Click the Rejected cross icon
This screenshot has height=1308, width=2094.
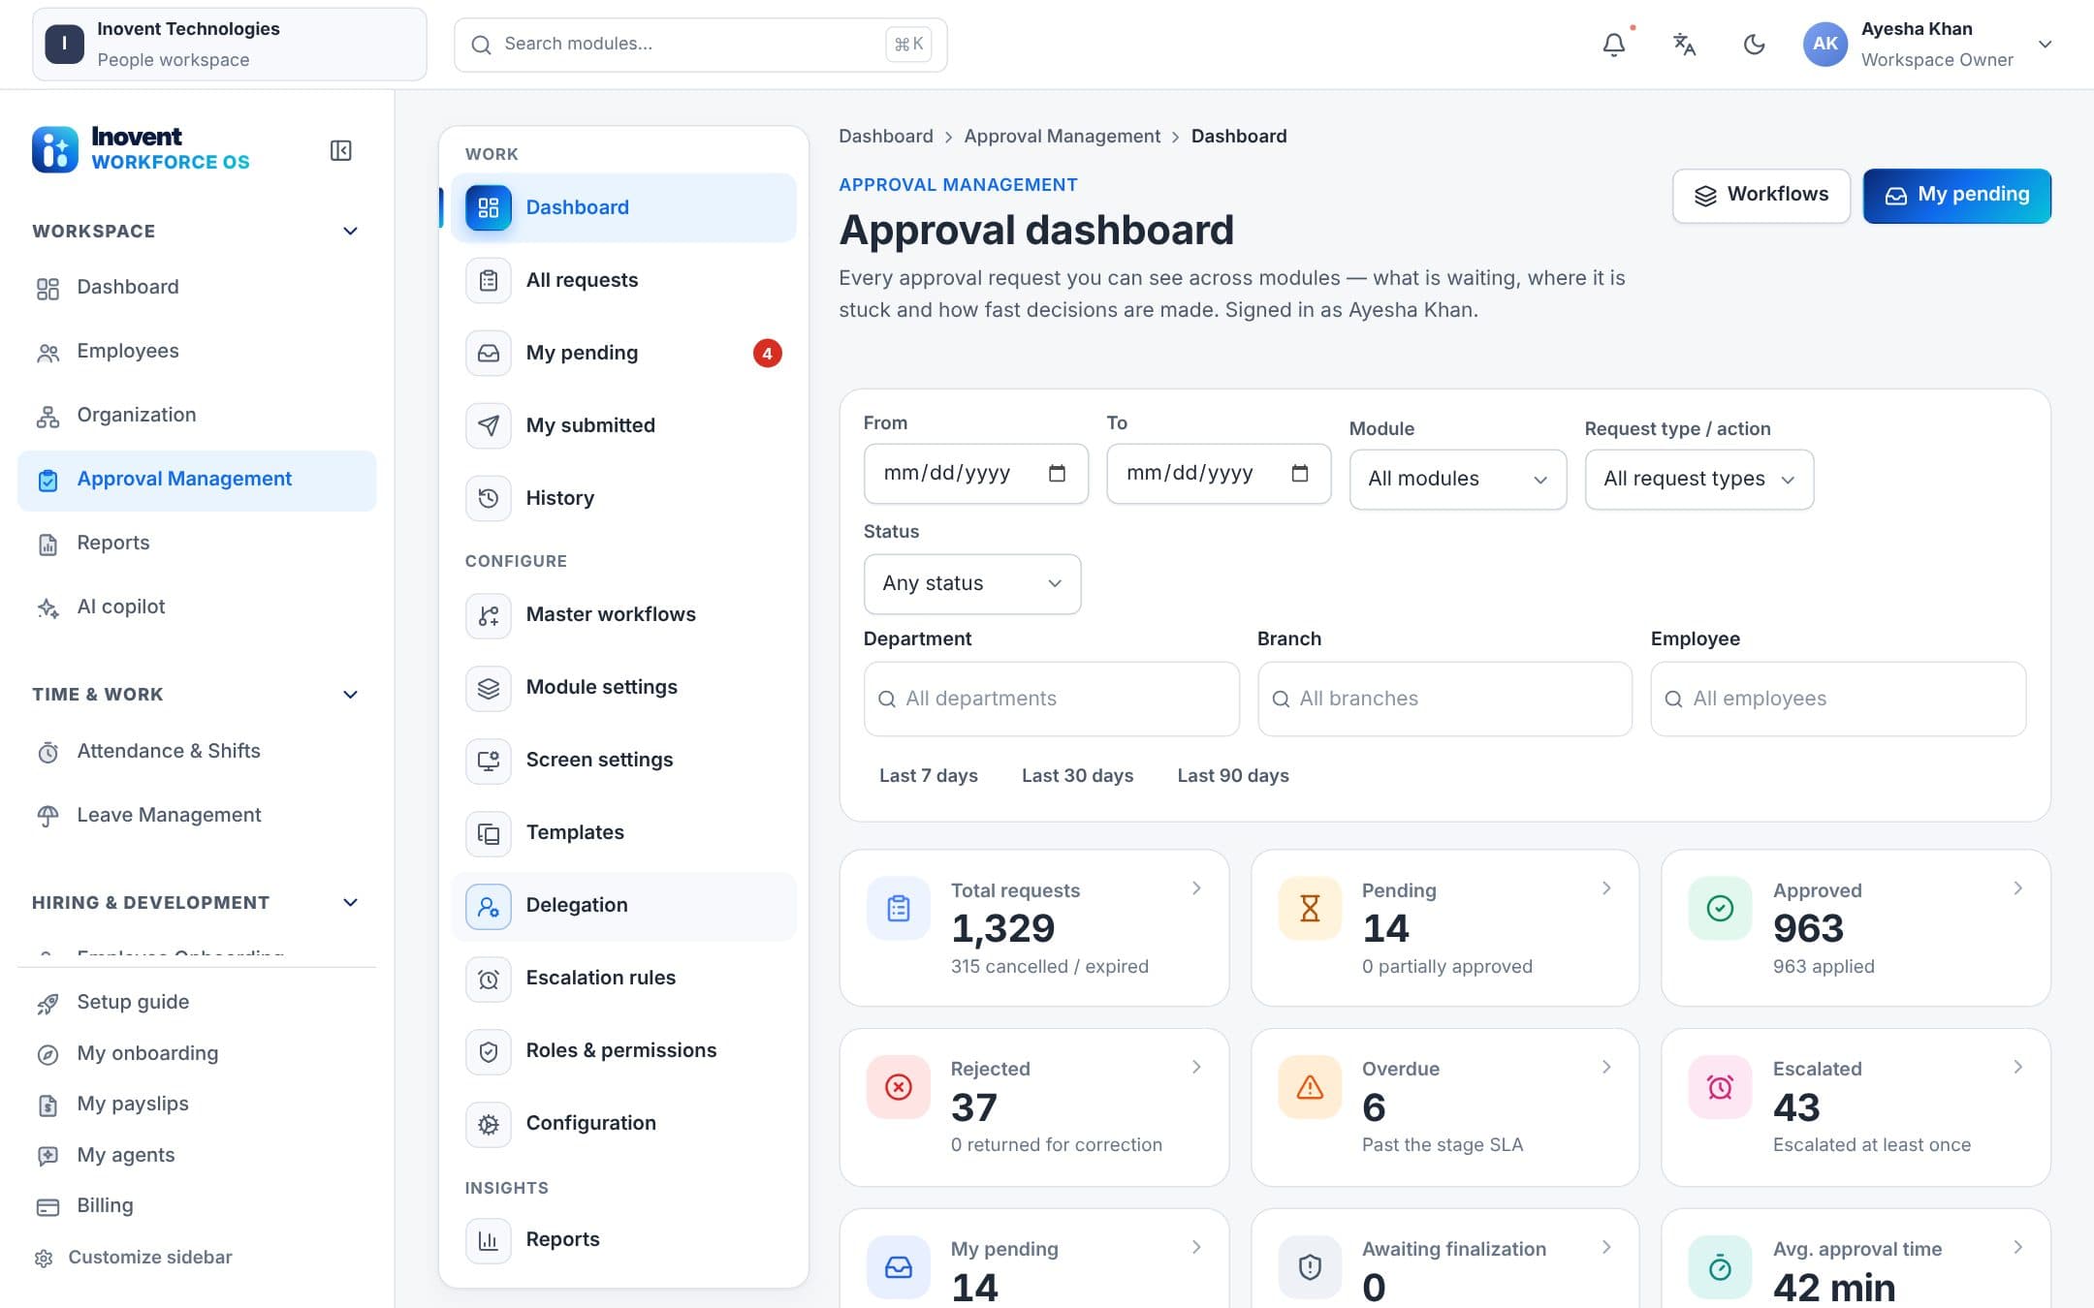click(x=899, y=1087)
